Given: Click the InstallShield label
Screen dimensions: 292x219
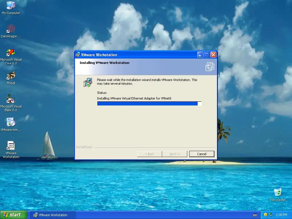Looking at the screenshot, I should click(x=84, y=147).
